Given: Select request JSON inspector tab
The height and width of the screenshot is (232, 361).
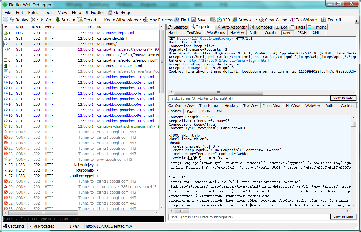Looking at the screenshot, I should (302, 33).
